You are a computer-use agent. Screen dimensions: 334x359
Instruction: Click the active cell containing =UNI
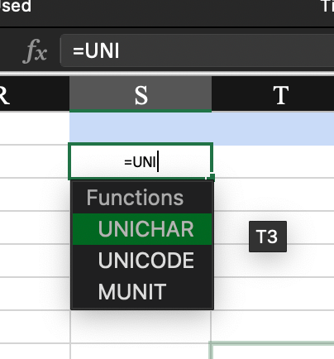pos(141,161)
